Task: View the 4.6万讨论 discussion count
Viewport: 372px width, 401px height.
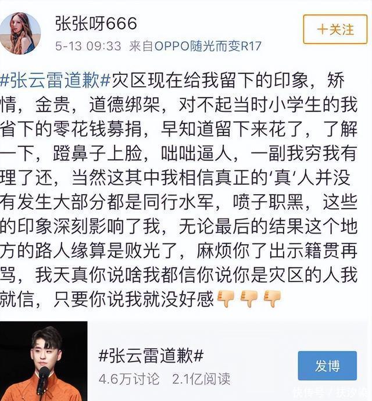Action: coord(129,379)
